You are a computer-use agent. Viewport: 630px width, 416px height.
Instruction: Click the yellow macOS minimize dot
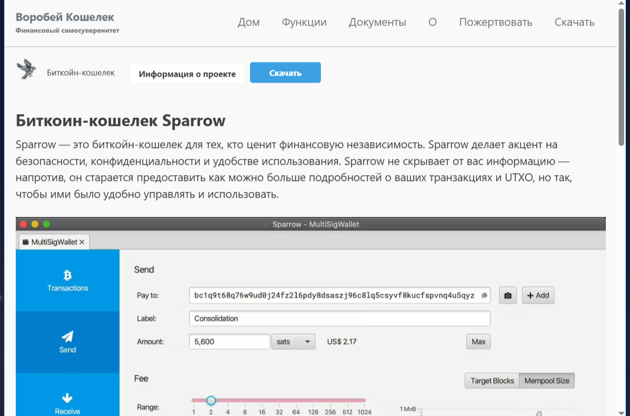[35, 224]
